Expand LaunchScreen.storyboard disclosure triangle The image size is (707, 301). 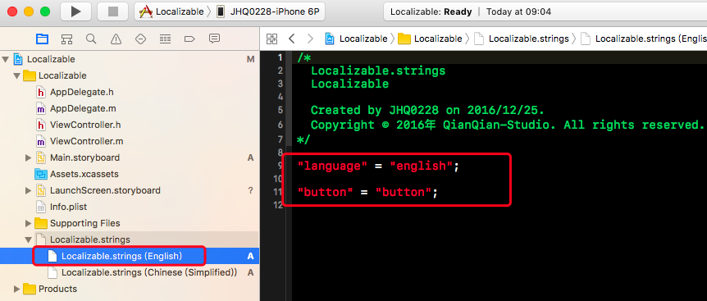(29, 190)
